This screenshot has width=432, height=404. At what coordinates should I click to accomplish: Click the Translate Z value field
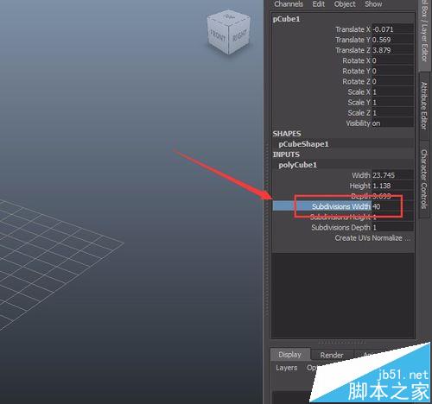392,50
